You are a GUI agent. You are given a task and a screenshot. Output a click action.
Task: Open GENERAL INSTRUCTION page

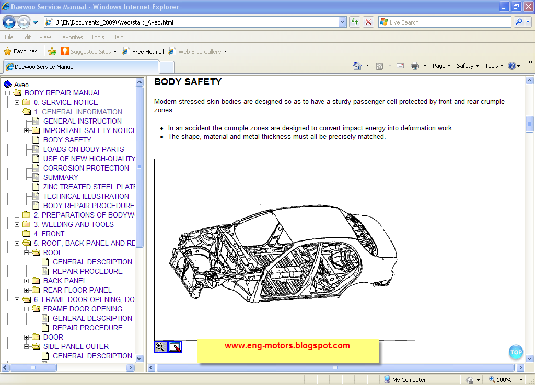(82, 121)
